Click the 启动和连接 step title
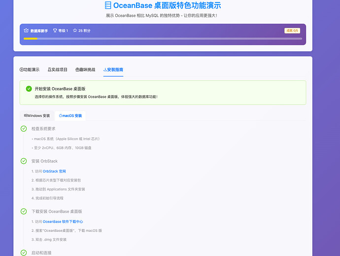Screen dimensions: 340x256 click(41, 253)
